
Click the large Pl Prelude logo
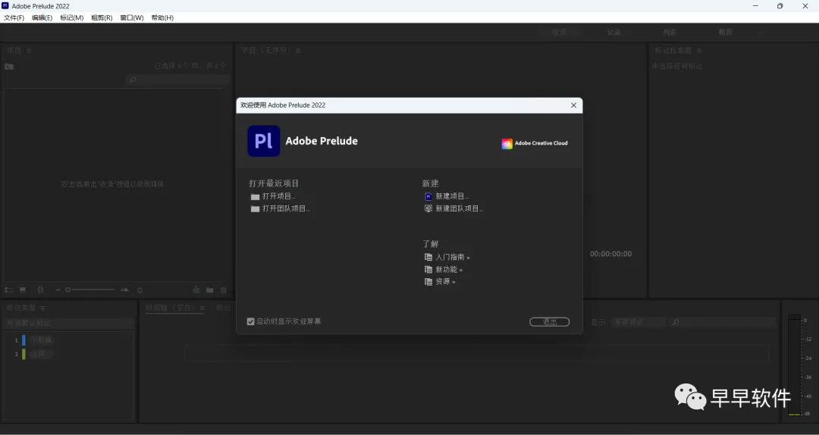[x=264, y=141]
